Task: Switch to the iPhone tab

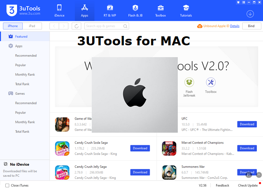Action: pyautogui.click(x=13, y=26)
